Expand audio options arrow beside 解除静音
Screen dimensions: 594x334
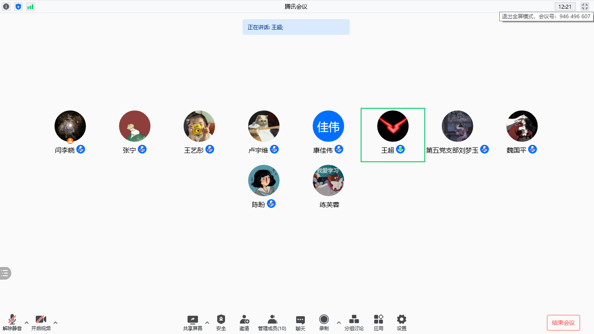click(x=27, y=323)
